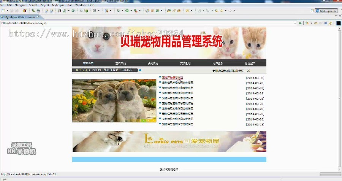Click the browser Back yellow arrow icon
342x181 pixels.
316,23
